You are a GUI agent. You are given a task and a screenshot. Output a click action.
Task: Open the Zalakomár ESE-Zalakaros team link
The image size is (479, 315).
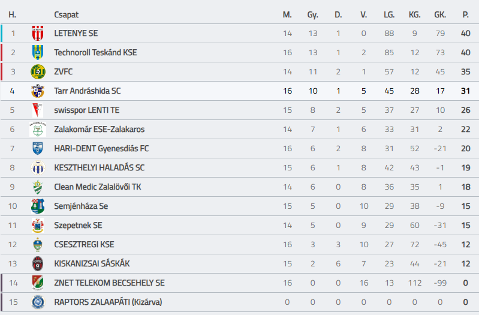(x=99, y=130)
